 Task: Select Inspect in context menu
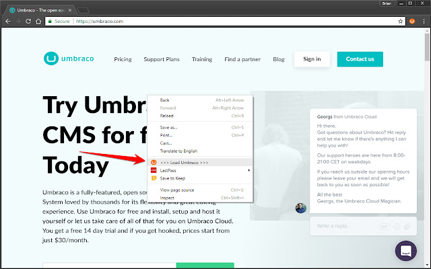(x=200, y=198)
